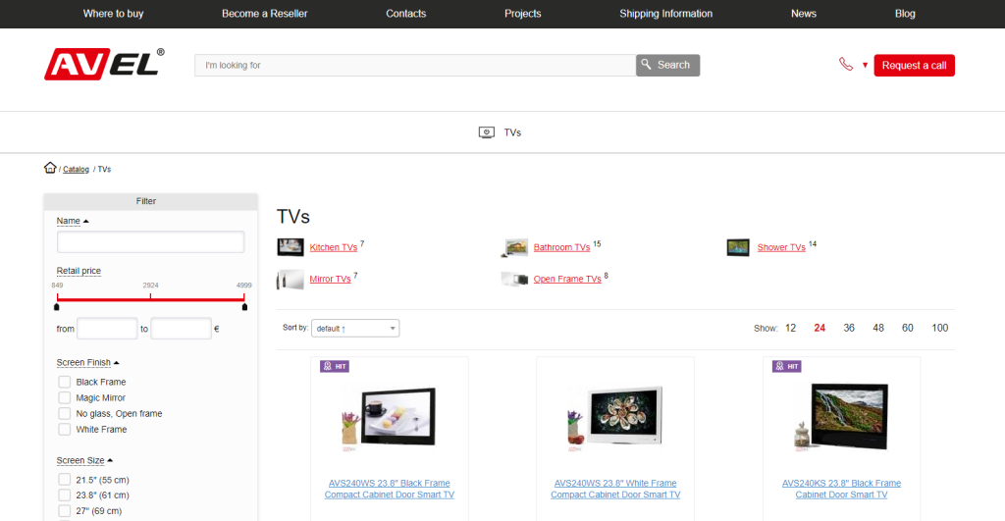Focus the price 'from' field
This screenshot has width=1005, height=521.
pyautogui.click(x=107, y=328)
